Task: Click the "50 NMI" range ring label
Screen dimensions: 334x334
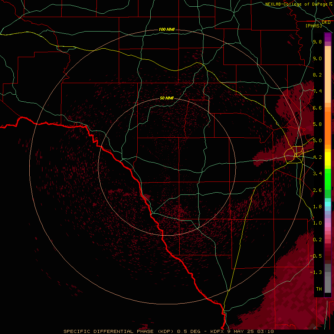Action: tap(167, 98)
